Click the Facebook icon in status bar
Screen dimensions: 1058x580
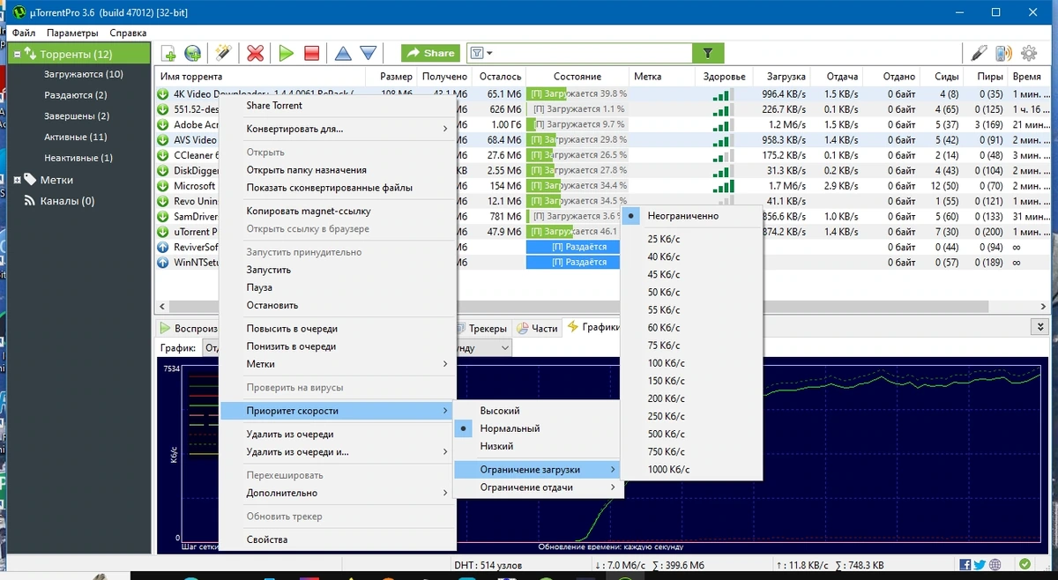pos(965,565)
